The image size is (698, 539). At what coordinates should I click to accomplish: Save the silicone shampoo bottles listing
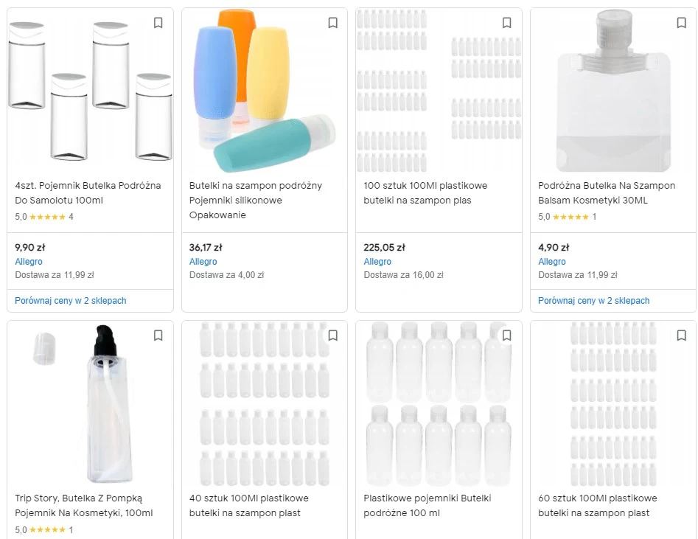click(x=332, y=23)
